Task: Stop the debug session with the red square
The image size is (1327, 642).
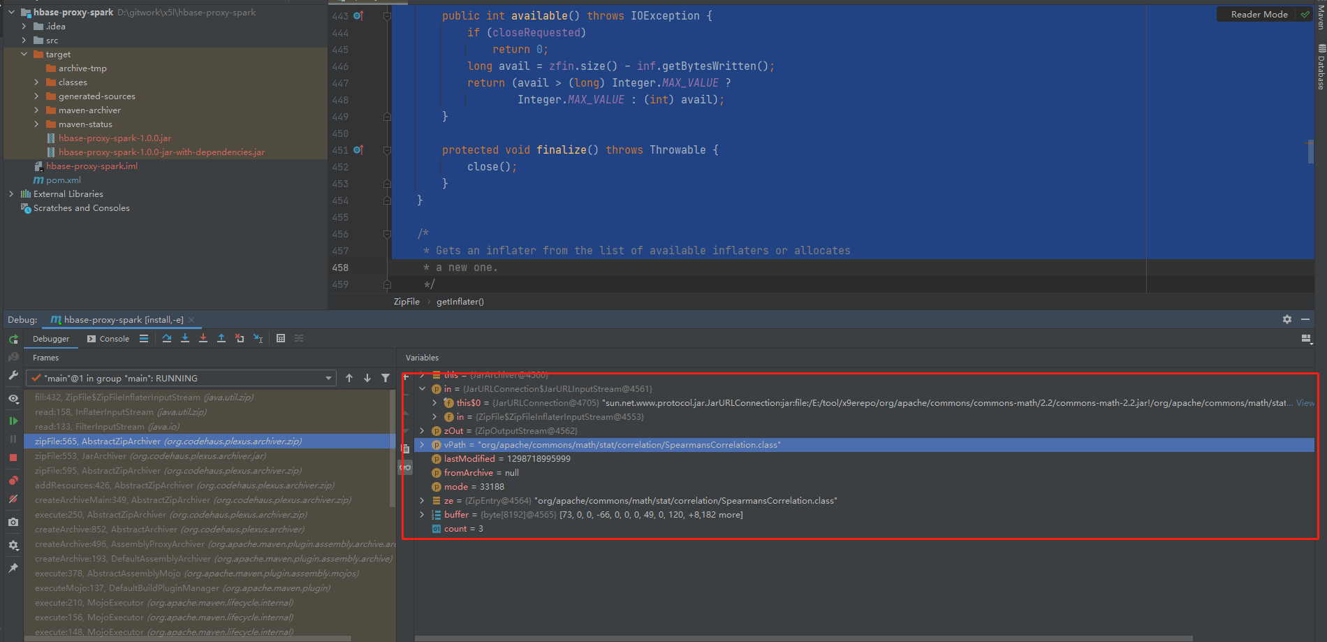Action: tap(13, 457)
